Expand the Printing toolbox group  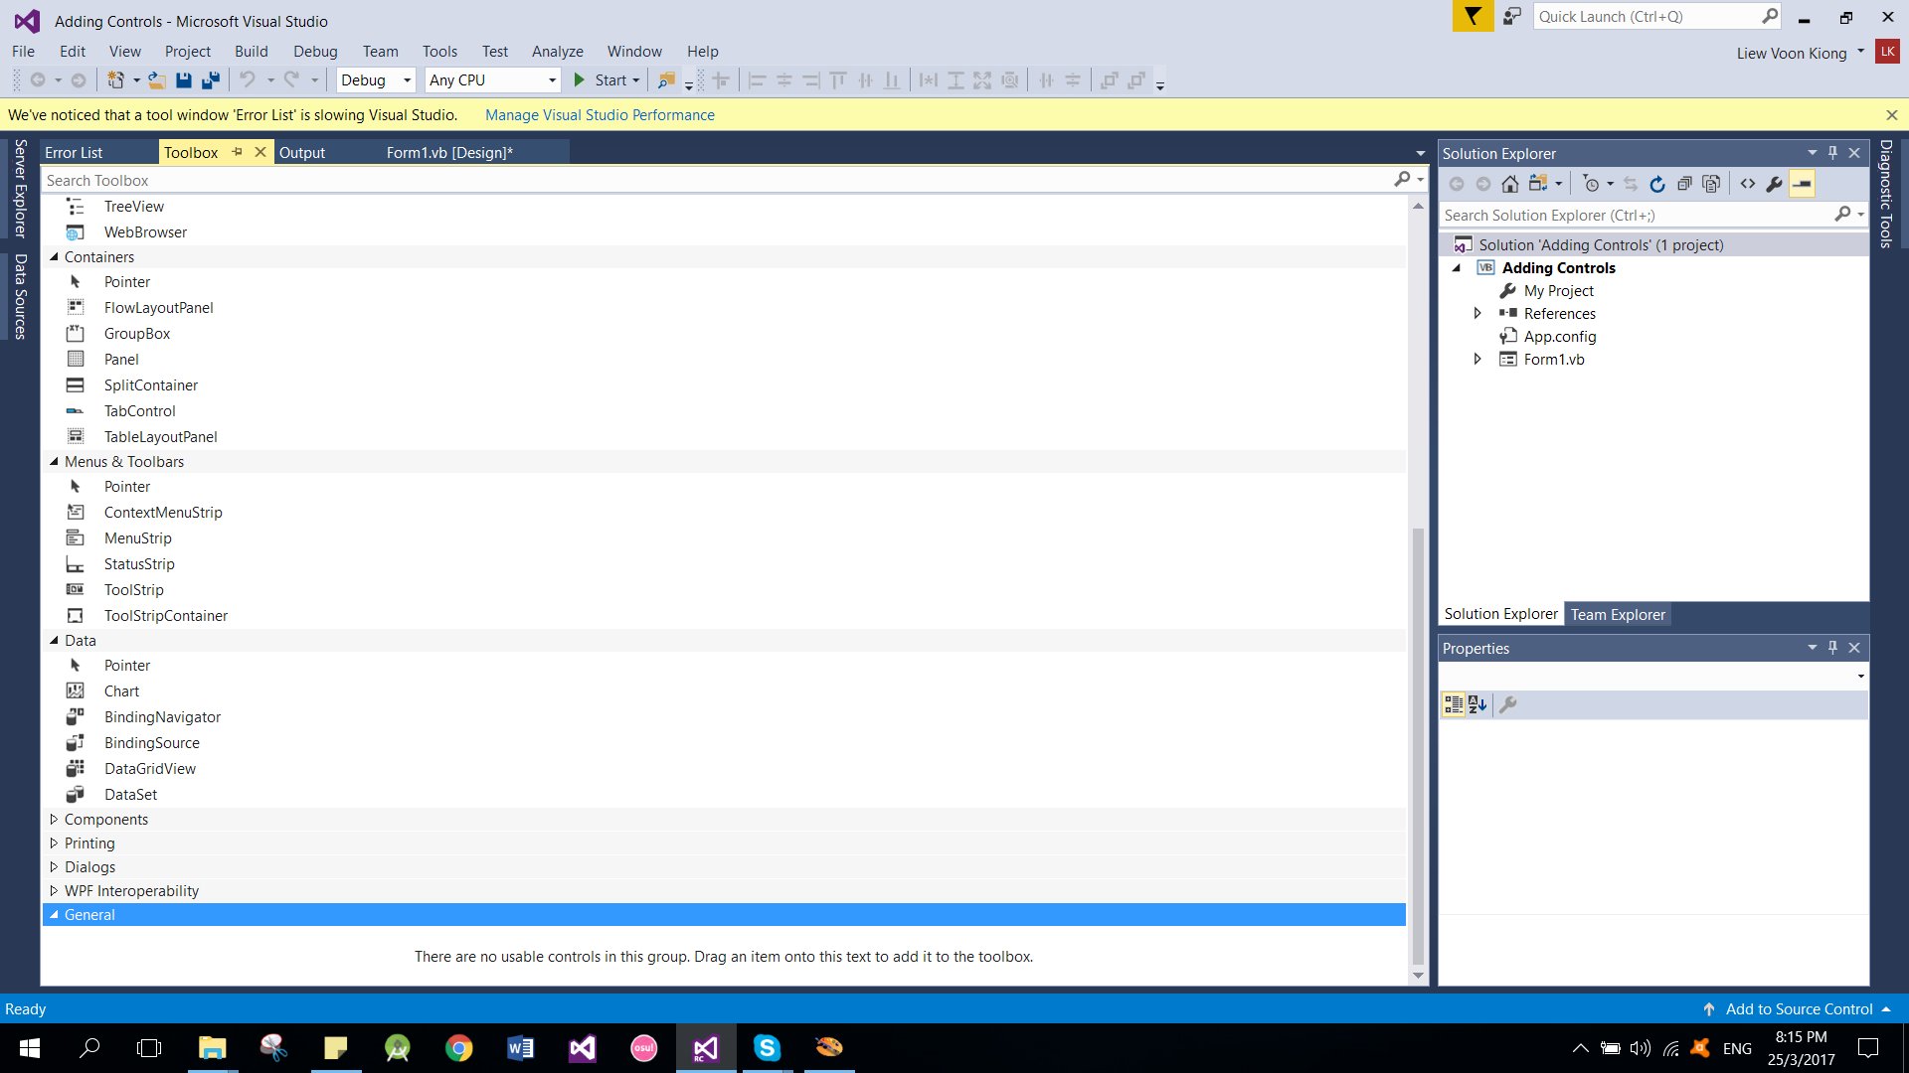coord(54,843)
